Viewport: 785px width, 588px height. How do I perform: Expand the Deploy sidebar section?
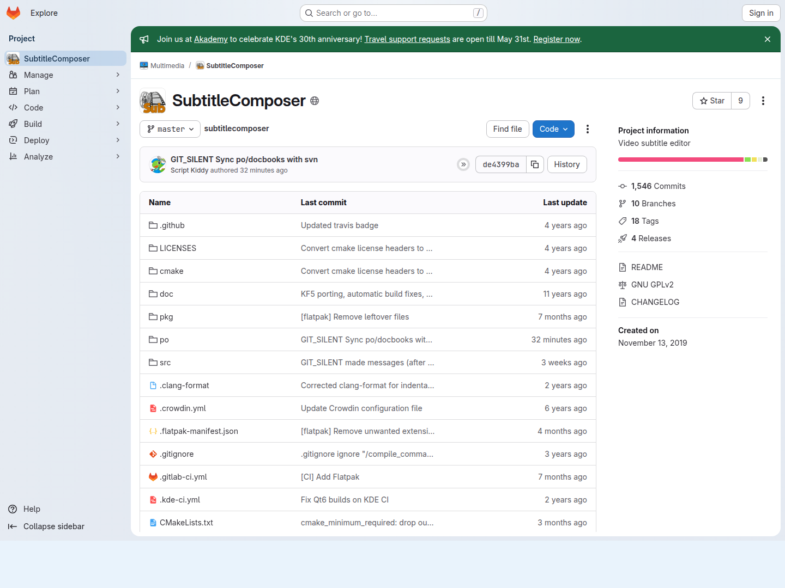click(x=65, y=140)
